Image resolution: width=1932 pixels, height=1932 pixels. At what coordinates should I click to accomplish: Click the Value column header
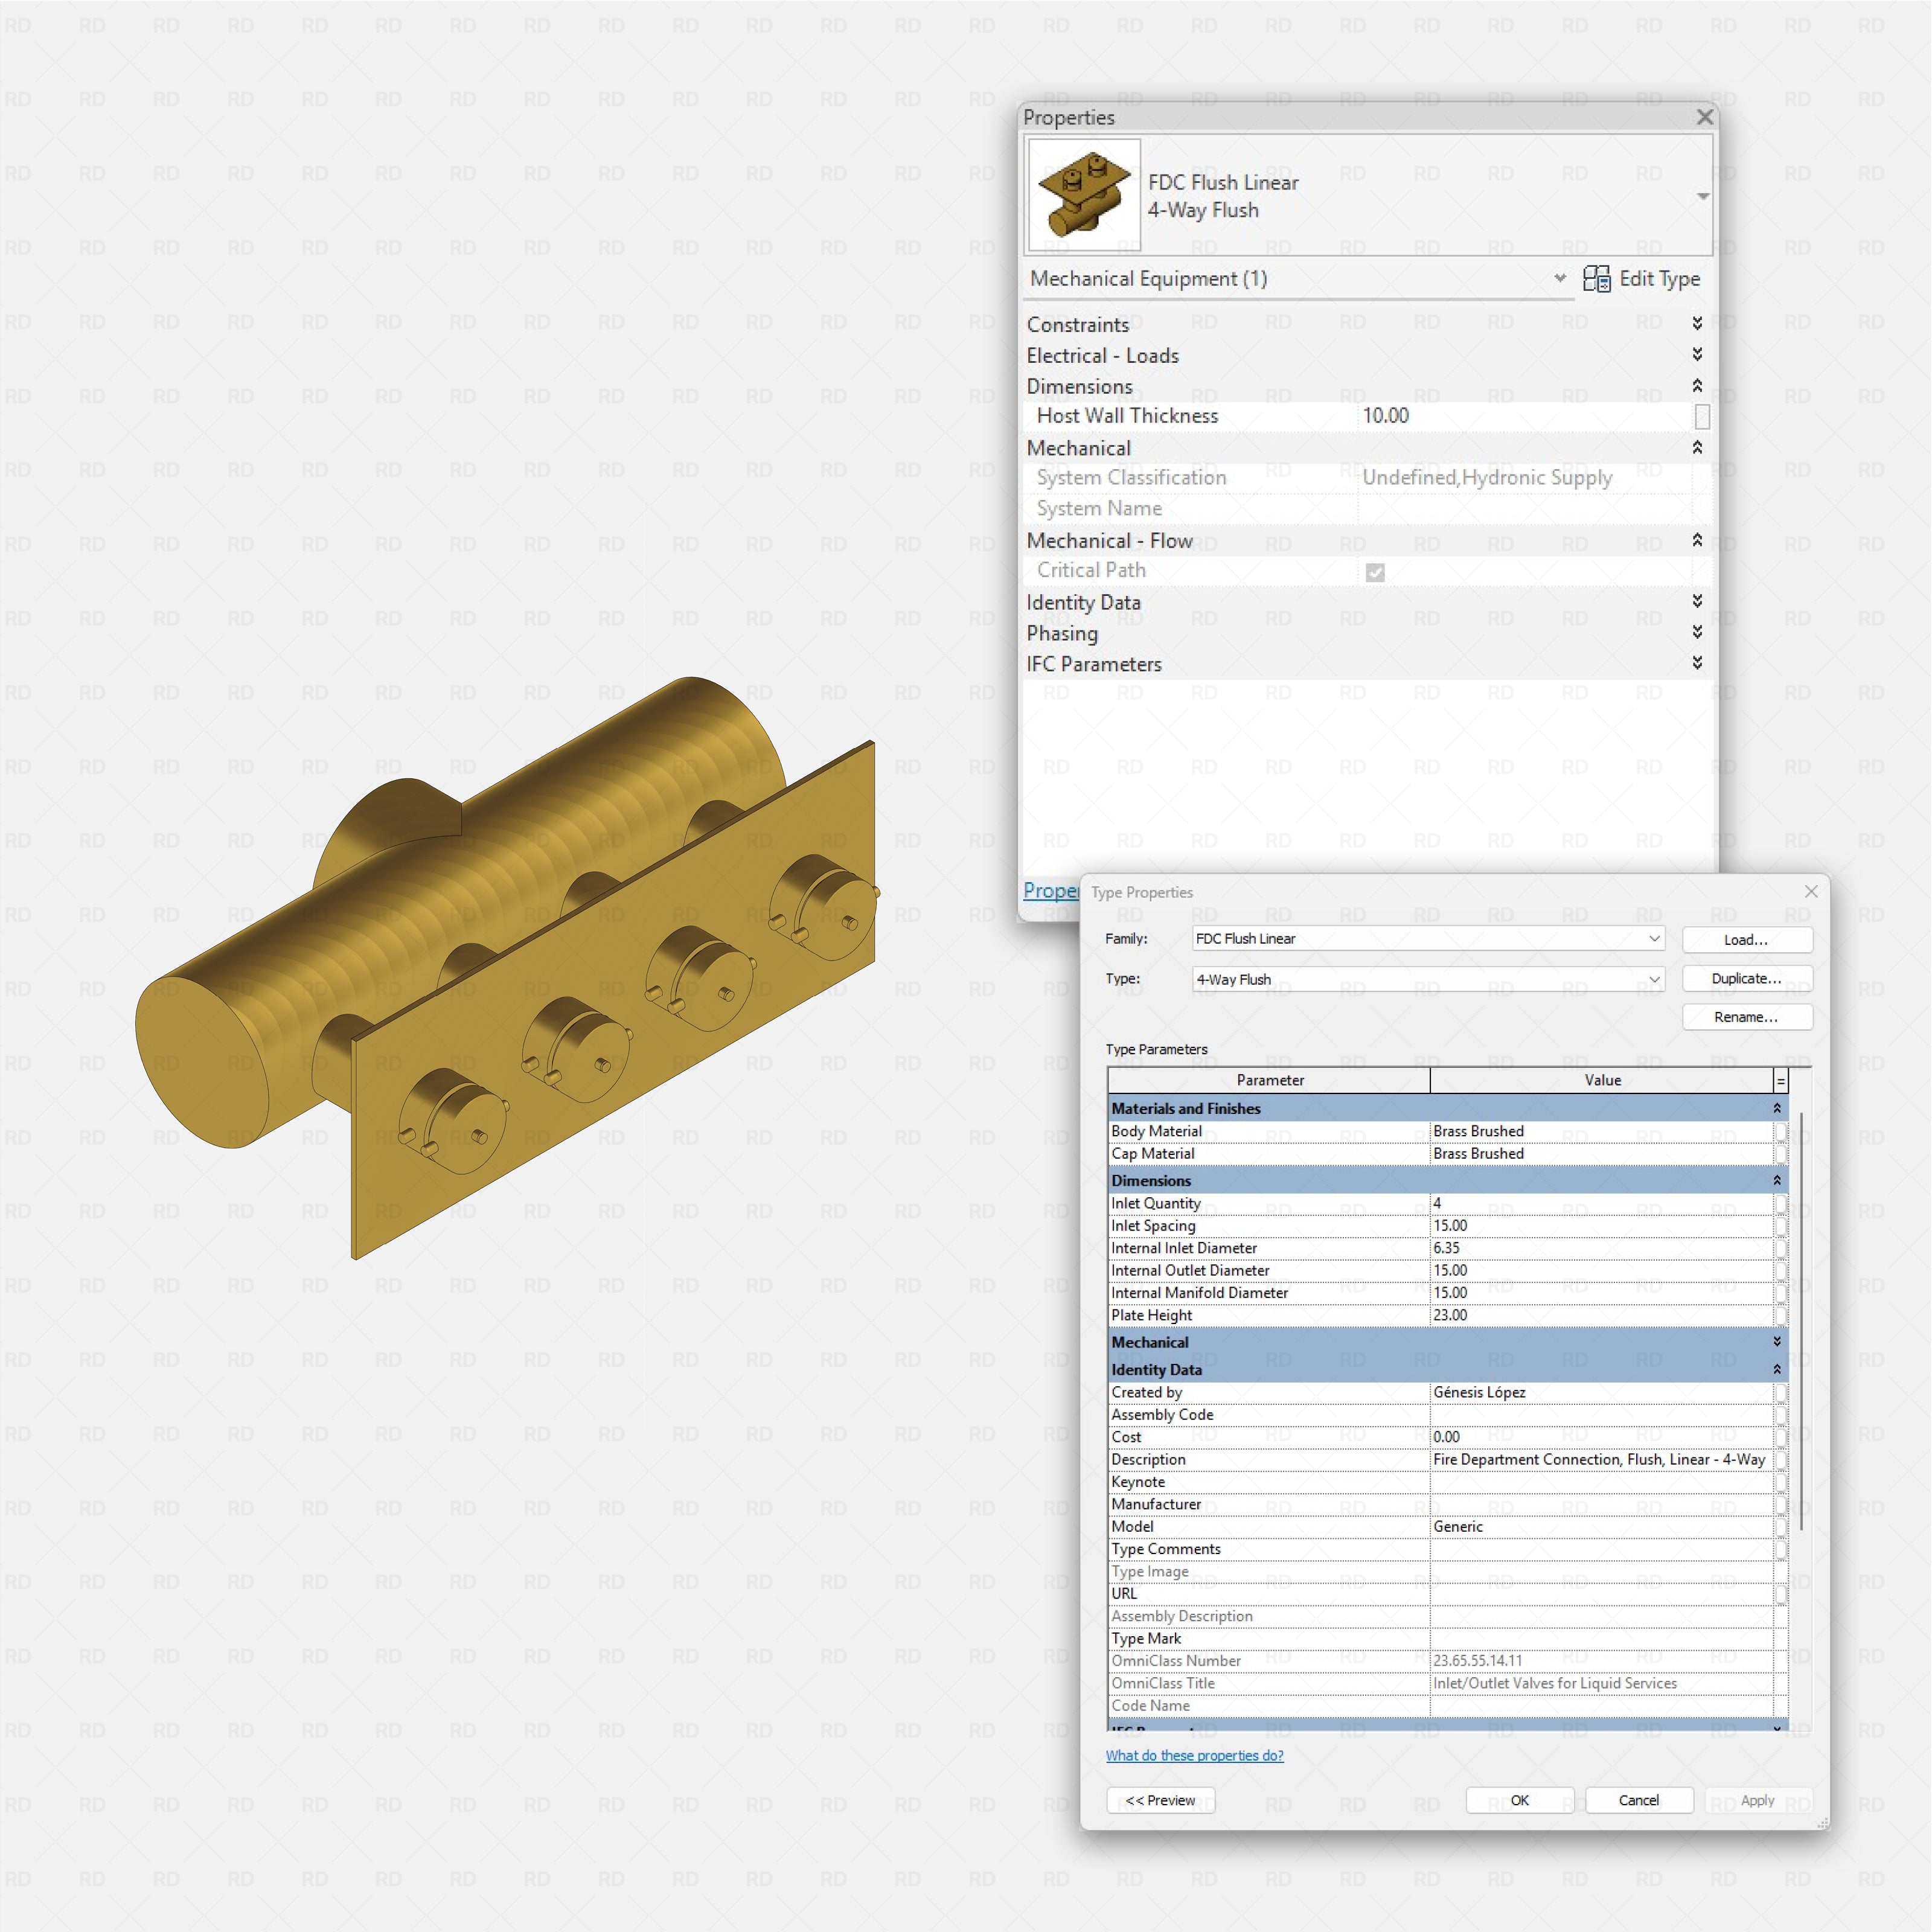click(1602, 1080)
